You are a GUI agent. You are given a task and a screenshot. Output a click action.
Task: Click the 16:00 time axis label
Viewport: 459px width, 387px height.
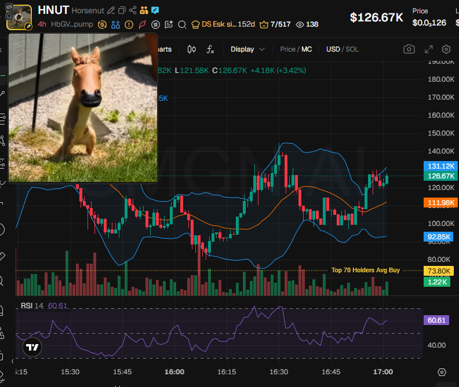pyautogui.click(x=174, y=372)
